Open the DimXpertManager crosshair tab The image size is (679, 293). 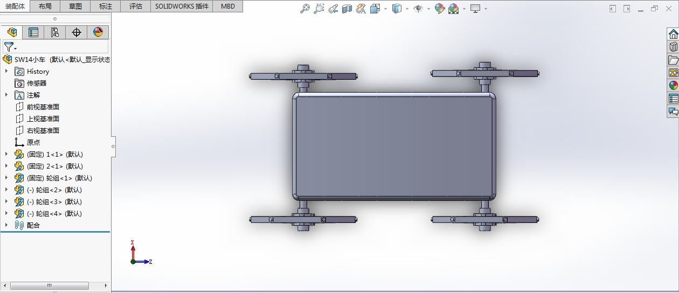pyautogui.click(x=77, y=32)
